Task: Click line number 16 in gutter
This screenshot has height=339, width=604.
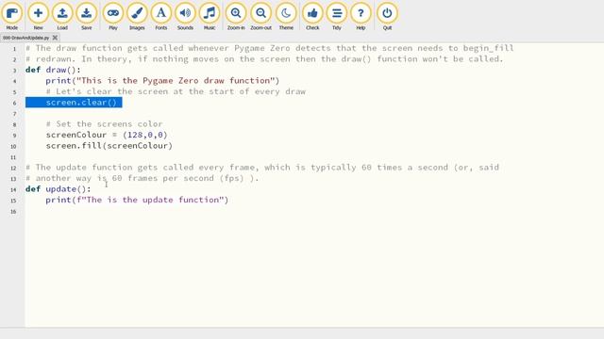Action: (13, 212)
